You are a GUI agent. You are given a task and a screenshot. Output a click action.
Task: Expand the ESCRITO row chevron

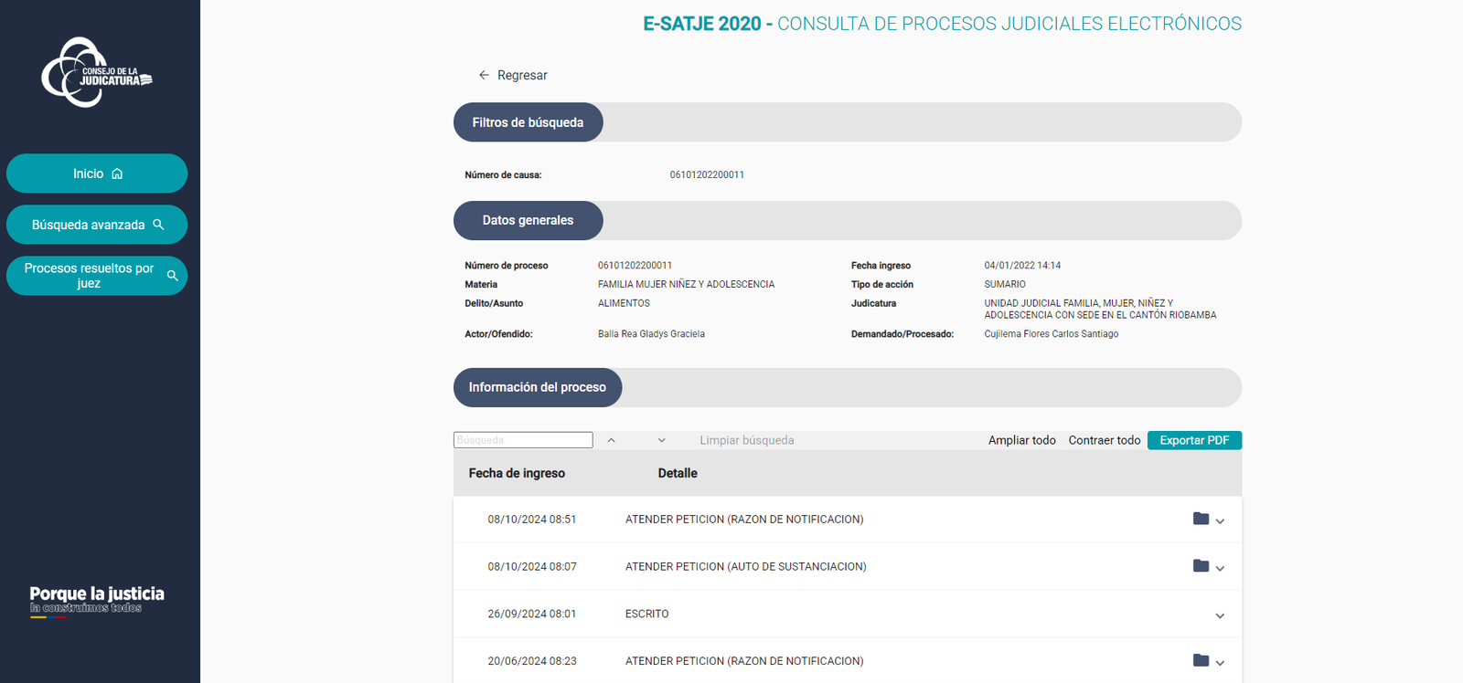(1220, 615)
